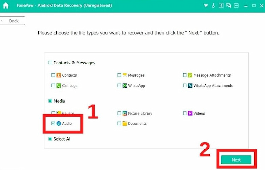Click the Message Attachments paperclip icon
This screenshot has height=170, width=265.
(x=190, y=75)
